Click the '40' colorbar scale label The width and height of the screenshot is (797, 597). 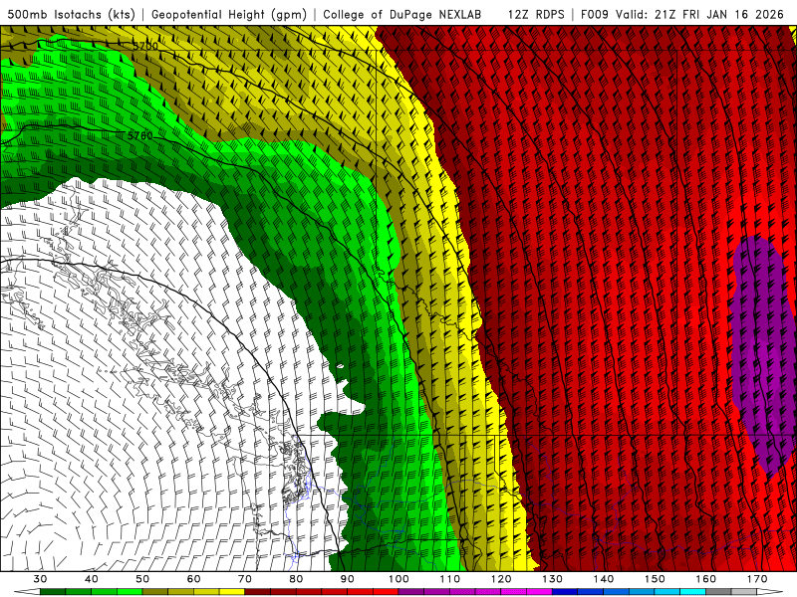(92, 579)
